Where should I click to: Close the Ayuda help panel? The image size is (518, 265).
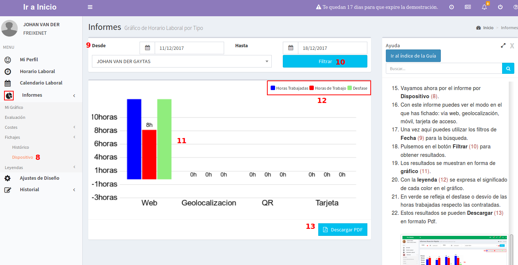pos(512,46)
